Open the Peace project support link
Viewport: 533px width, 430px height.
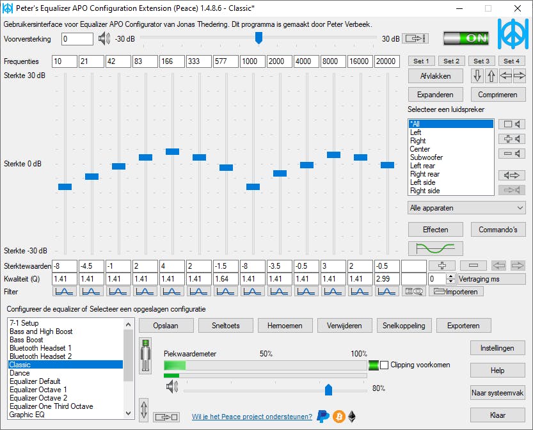(x=252, y=417)
